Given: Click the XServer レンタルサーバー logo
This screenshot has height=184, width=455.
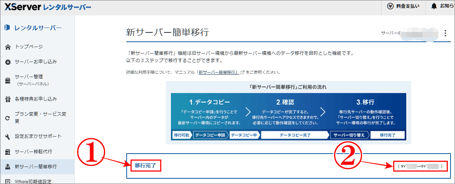Looking at the screenshot, I should [x=48, y=6].
